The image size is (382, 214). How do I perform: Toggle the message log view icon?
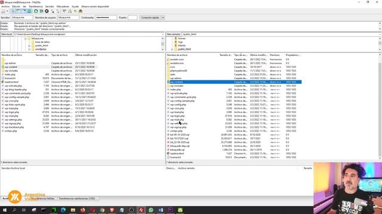point(13,11)
